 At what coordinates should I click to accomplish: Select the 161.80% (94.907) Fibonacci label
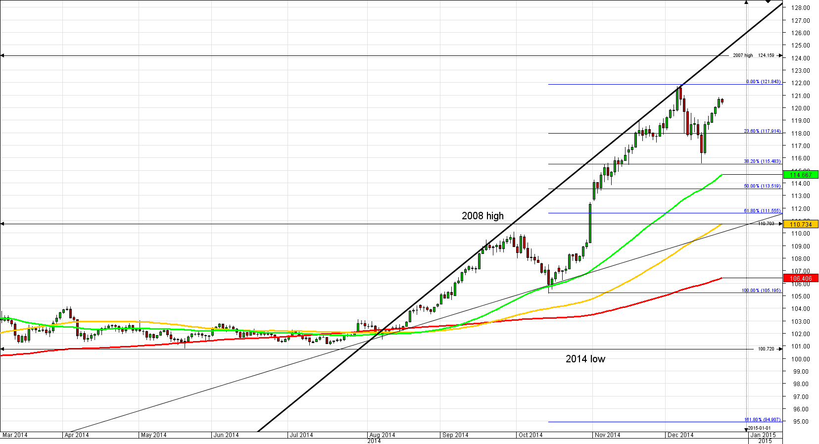763,420
